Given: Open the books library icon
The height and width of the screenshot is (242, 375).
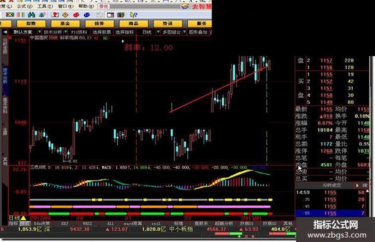Looking at the screenshot, I should click(121, 15).
